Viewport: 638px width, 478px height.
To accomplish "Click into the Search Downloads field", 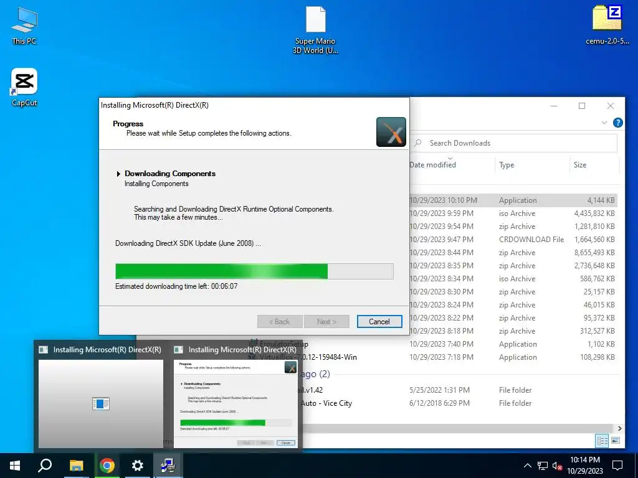I will click(513, 143).
